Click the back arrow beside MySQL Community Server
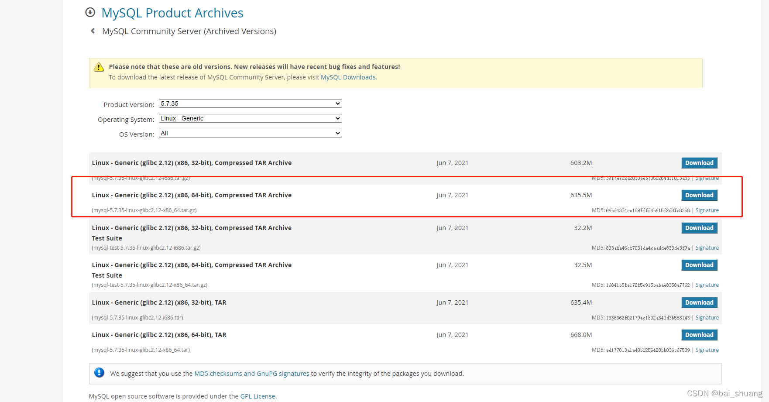769x402 pixels. [x=93, y=31]
